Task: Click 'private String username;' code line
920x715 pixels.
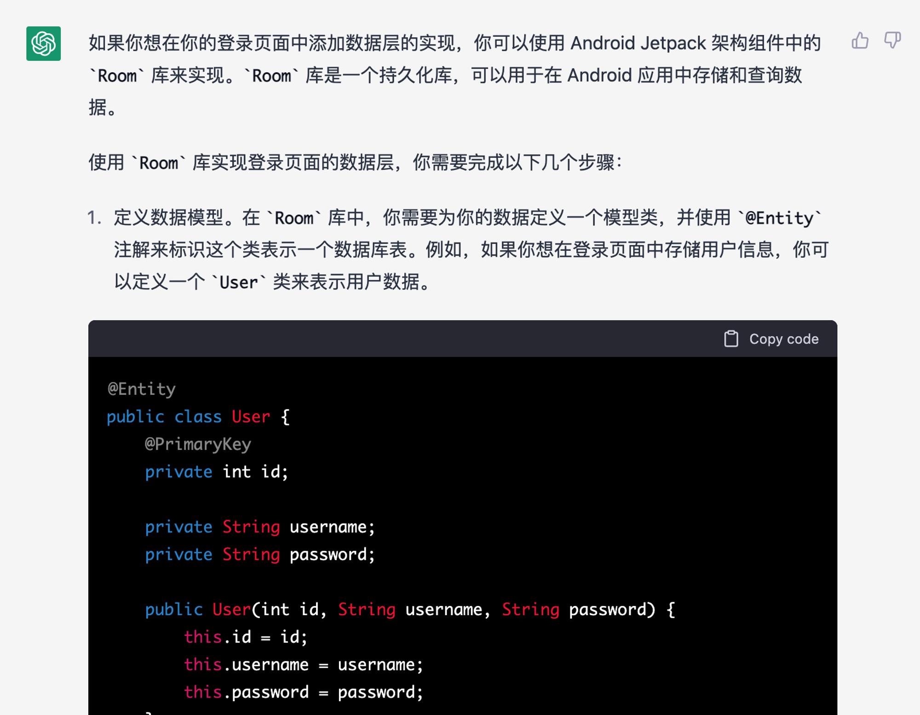Action: [x=260, y=527]
